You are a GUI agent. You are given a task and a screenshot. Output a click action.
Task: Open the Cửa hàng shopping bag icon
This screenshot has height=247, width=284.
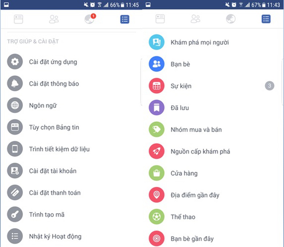(157, 173)
